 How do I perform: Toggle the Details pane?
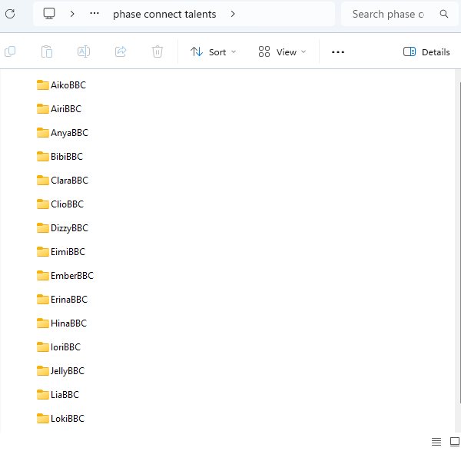(426, 52)
